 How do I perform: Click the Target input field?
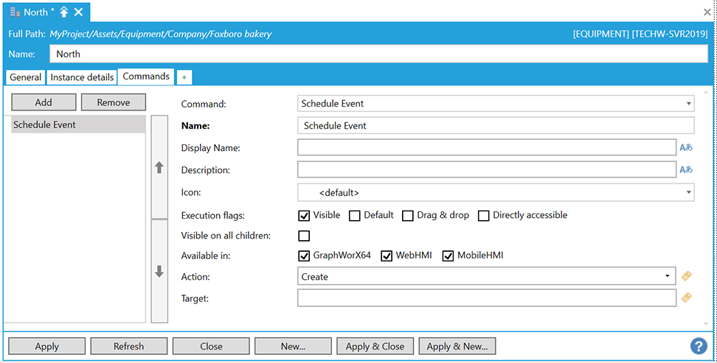[x=486, y=298]
